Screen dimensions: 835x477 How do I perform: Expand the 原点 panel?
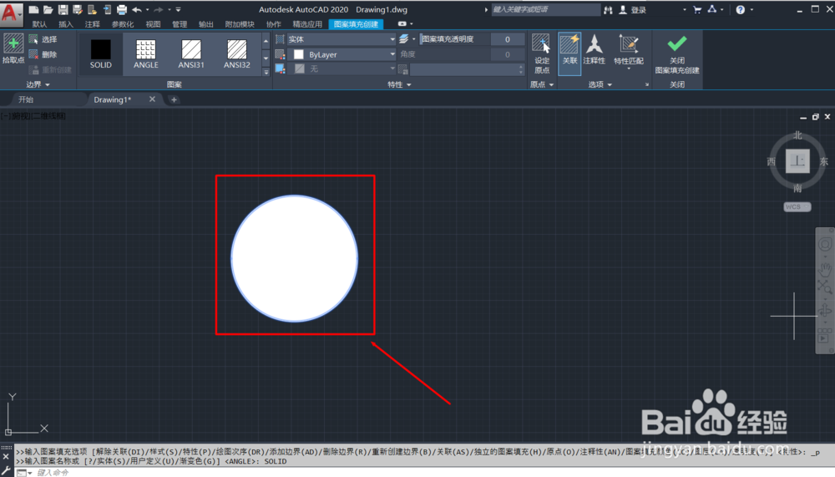click(542, 84)
